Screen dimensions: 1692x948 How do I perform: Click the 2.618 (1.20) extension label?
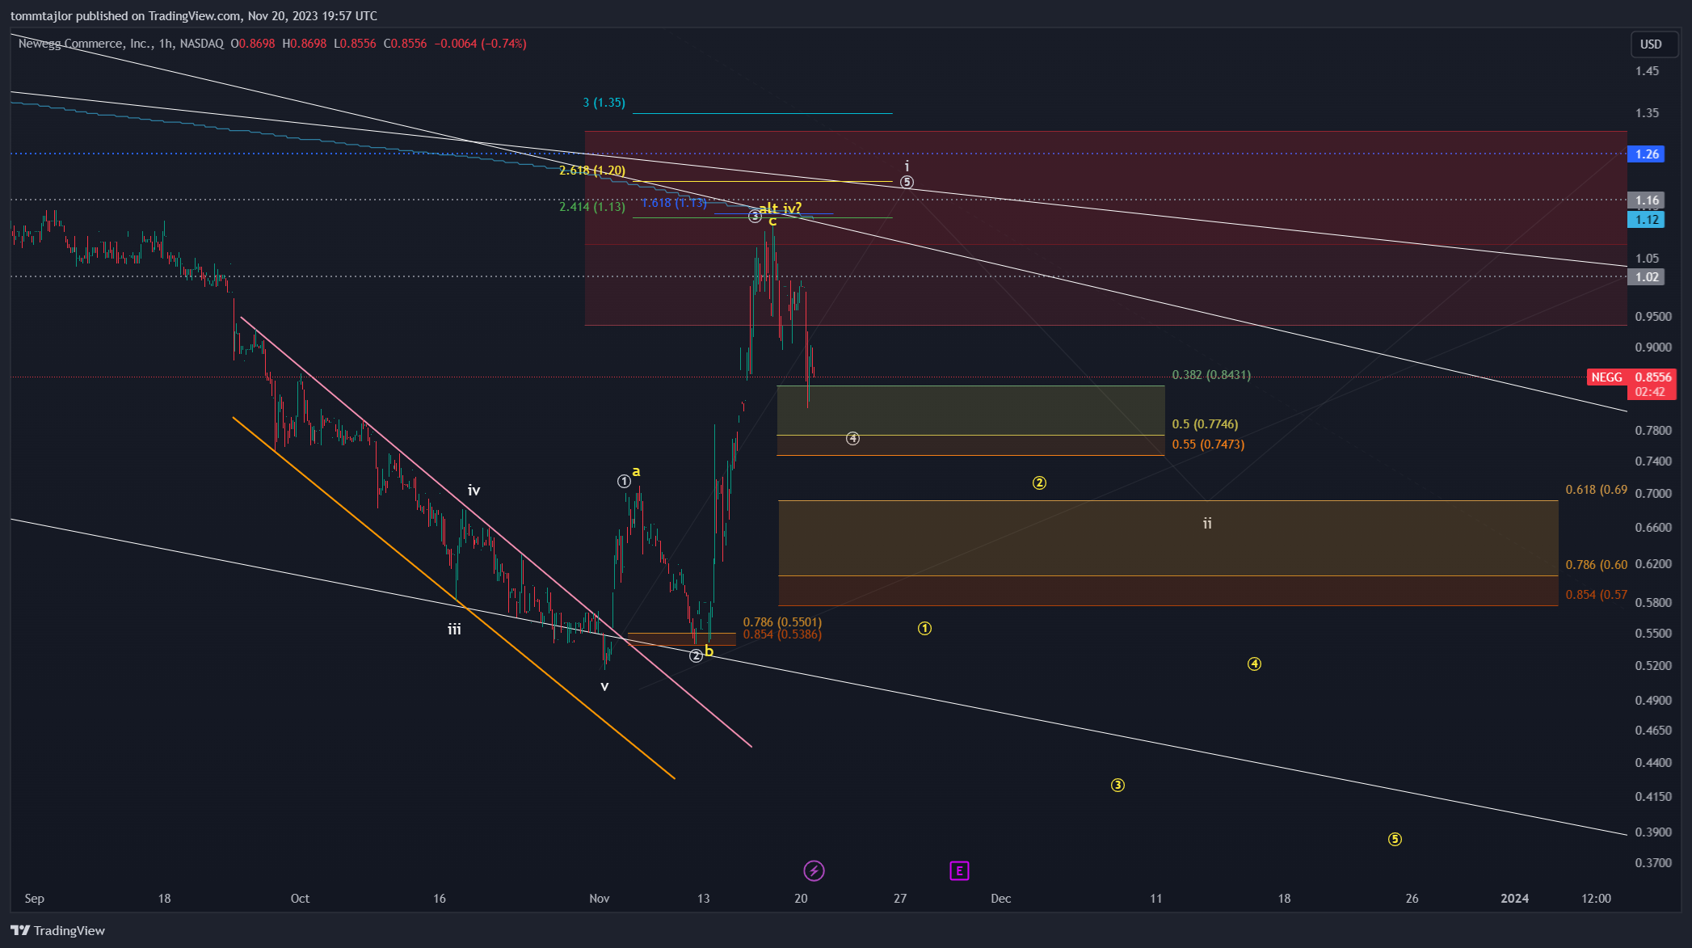point(592,170)
